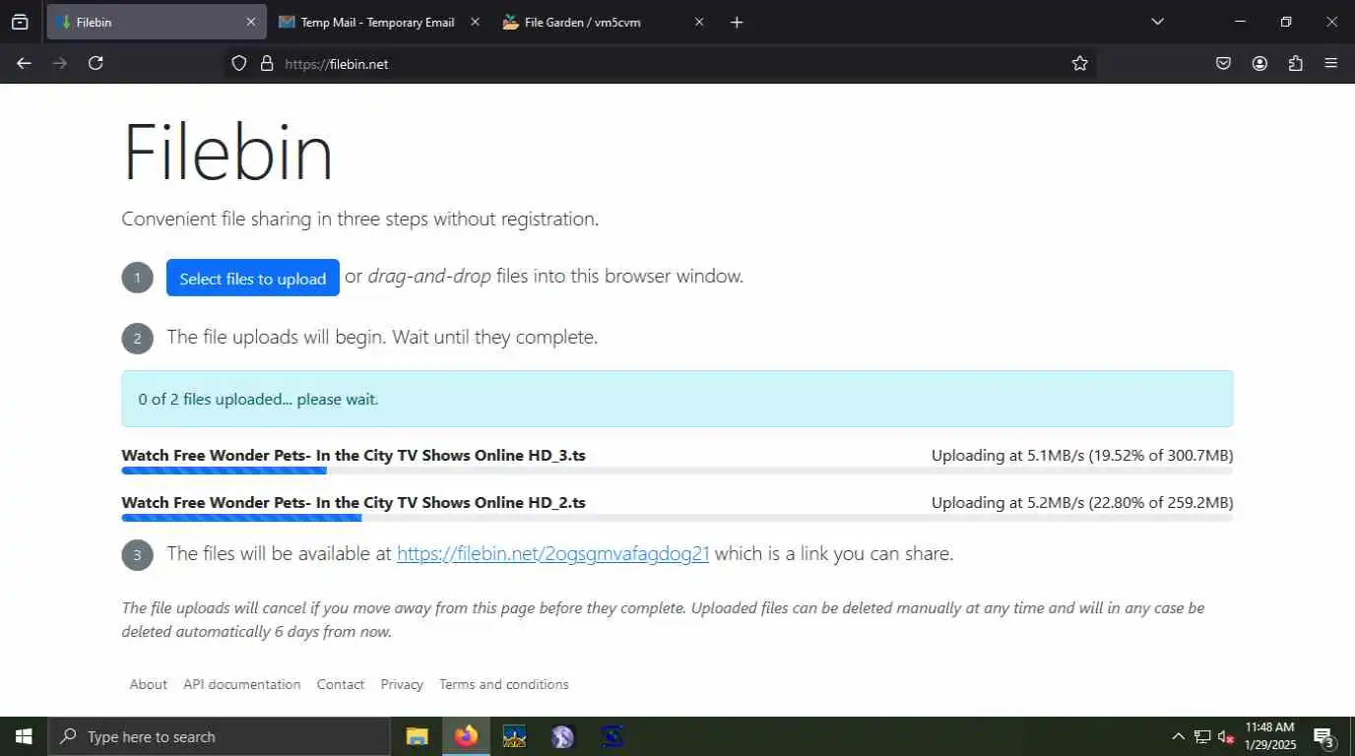Open the API documentation link
The width and height of the screenshot is (1355, 756).
(x=242, y=684)
